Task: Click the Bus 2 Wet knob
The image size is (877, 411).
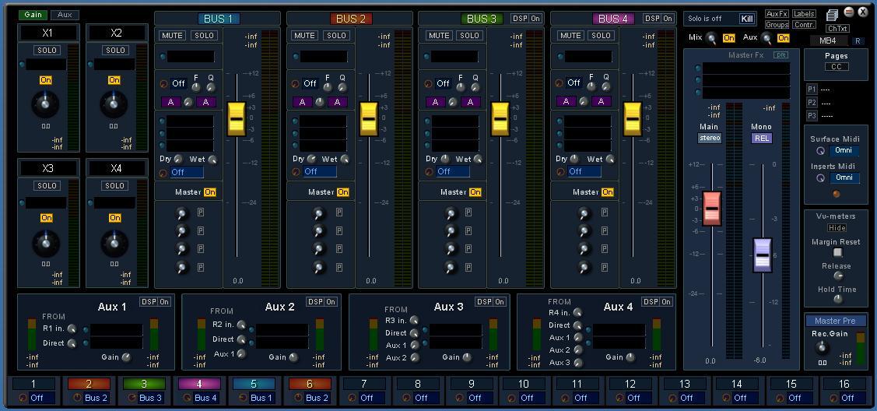Action: tap(345, 160)
